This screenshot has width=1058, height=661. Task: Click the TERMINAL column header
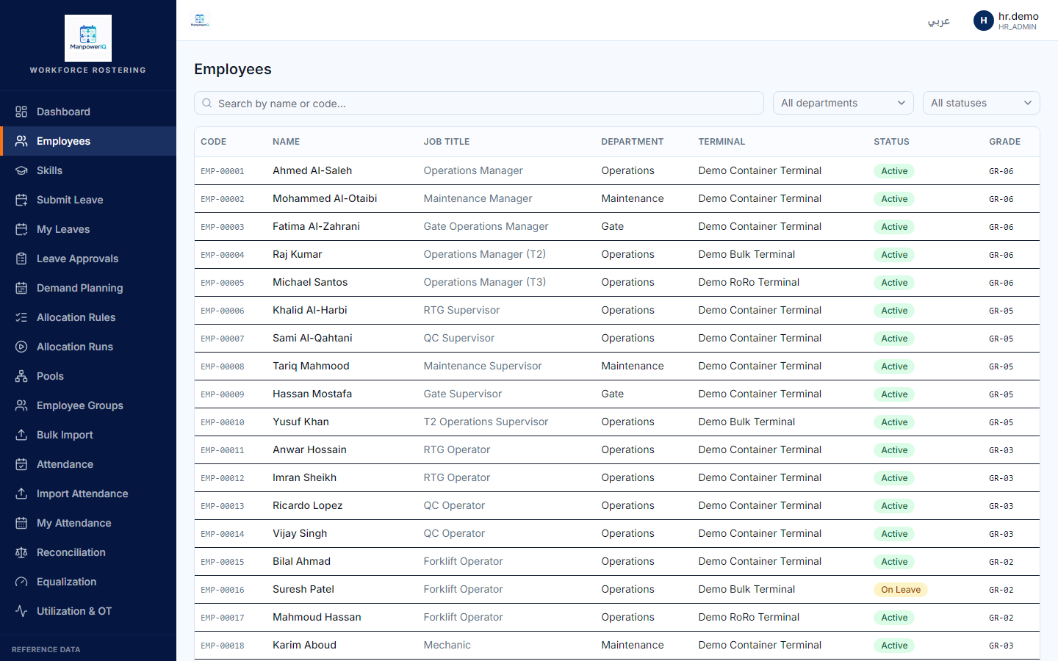(x=721, y=142)
